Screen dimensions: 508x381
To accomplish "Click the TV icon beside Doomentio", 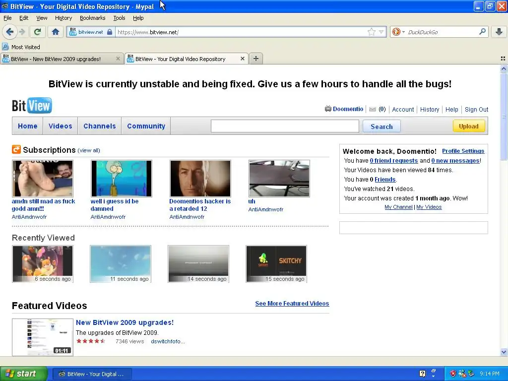I will coord(328,109).
